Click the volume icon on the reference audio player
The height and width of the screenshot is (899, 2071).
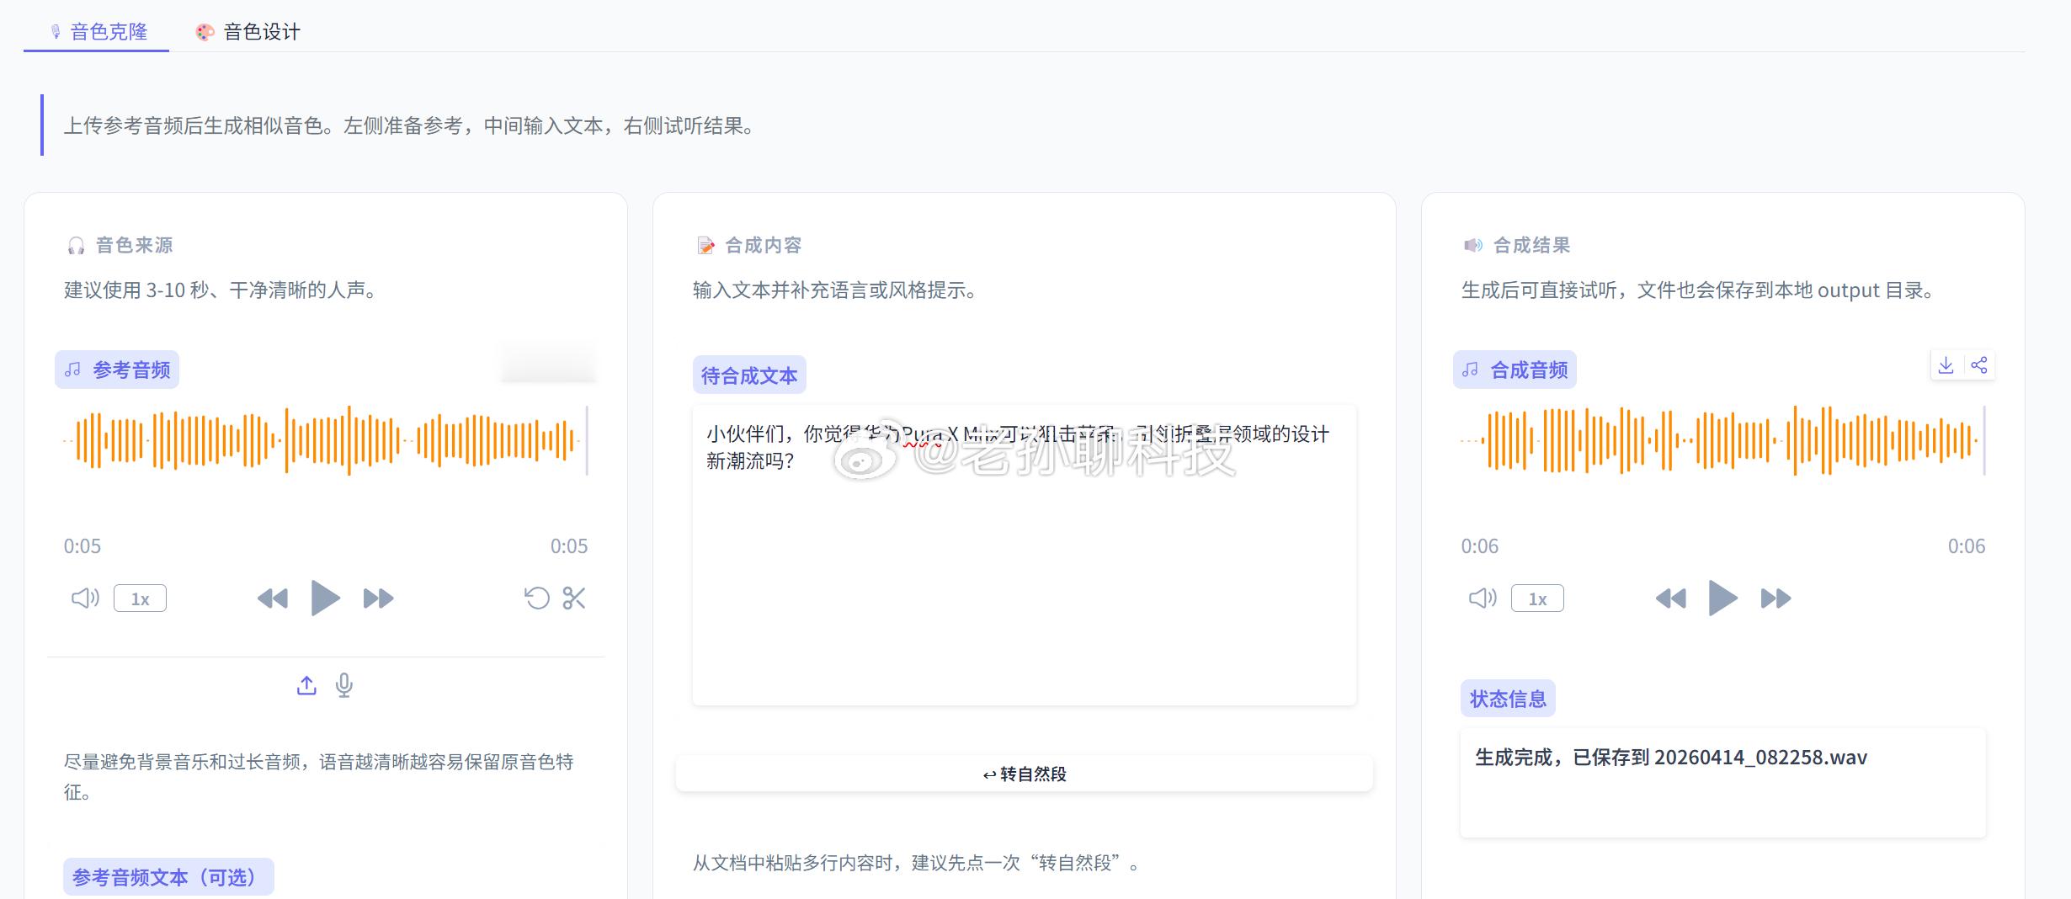(x=83, y=598)
